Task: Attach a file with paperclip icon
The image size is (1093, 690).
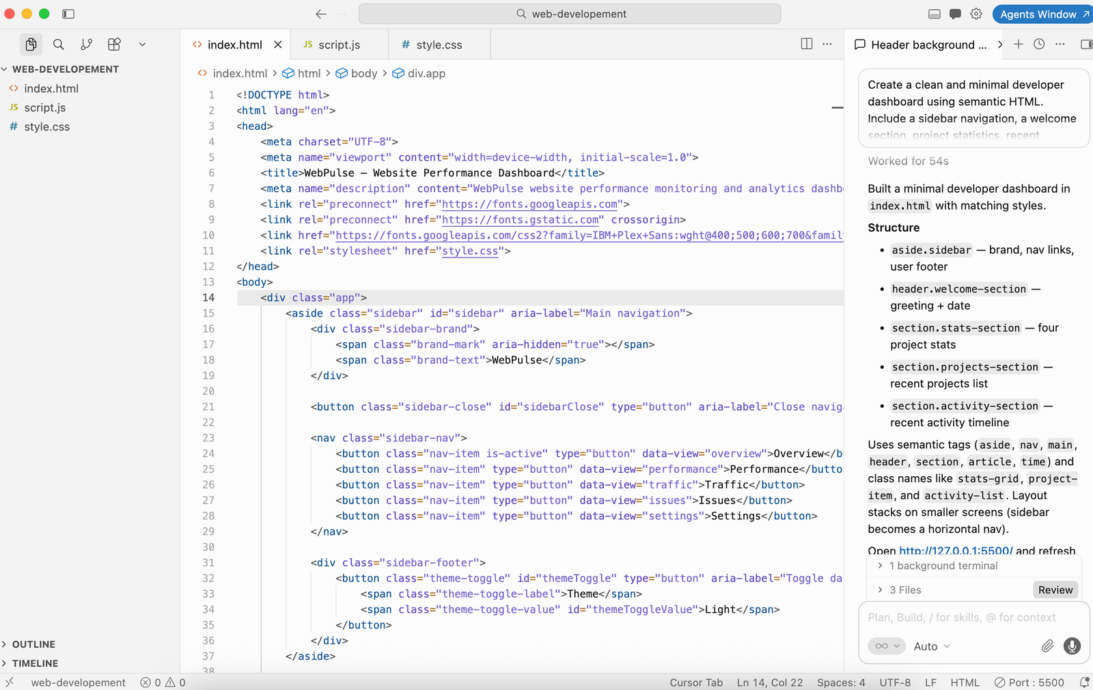Action: point(1047,646)
